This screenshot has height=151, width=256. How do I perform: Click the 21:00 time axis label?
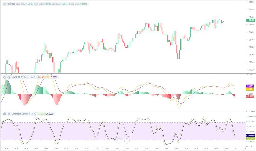click(x=56, y=148)
